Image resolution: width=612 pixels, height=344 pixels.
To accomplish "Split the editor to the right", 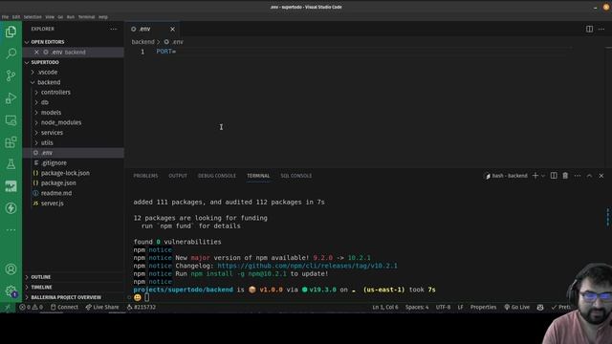I will [x=589, y=29].
